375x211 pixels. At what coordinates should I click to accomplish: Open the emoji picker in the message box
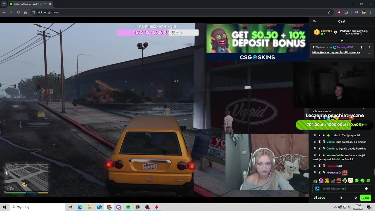click(x=366, y=188)
